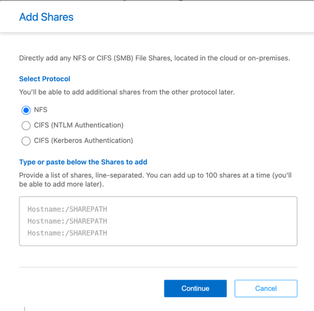Click the NFS label text
The image size is (314, 311).
coord(41,110)
